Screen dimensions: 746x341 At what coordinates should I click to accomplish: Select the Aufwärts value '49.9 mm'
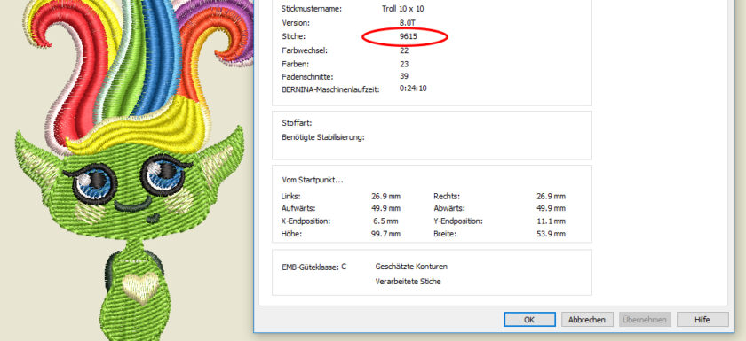coord(385,208)
